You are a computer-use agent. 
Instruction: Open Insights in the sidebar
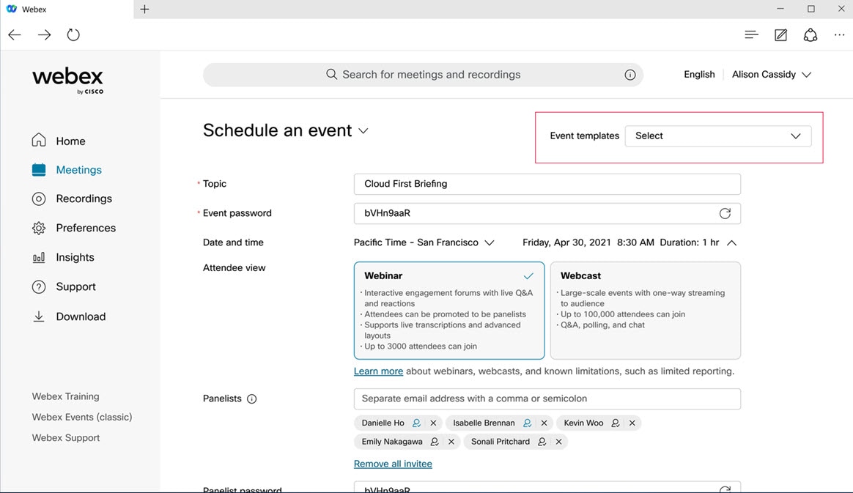(x=75, y=257)
